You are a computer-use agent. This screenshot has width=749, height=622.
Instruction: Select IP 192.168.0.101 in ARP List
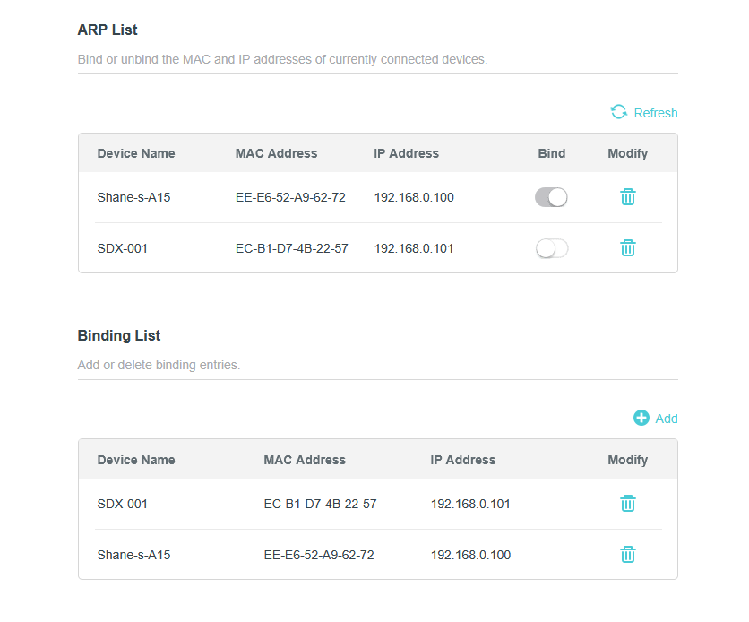[414, 248]
